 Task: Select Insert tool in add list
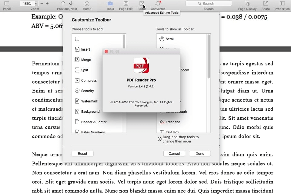click(x=97, y=49)
